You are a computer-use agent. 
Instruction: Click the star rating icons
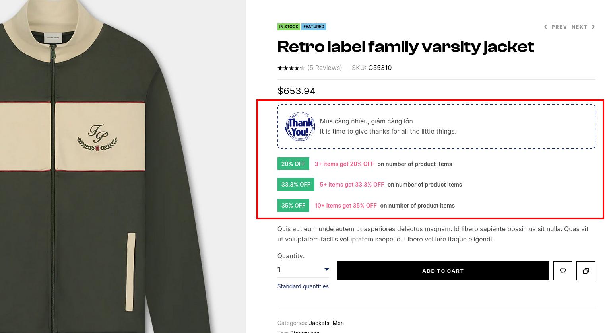pos(291,68)
